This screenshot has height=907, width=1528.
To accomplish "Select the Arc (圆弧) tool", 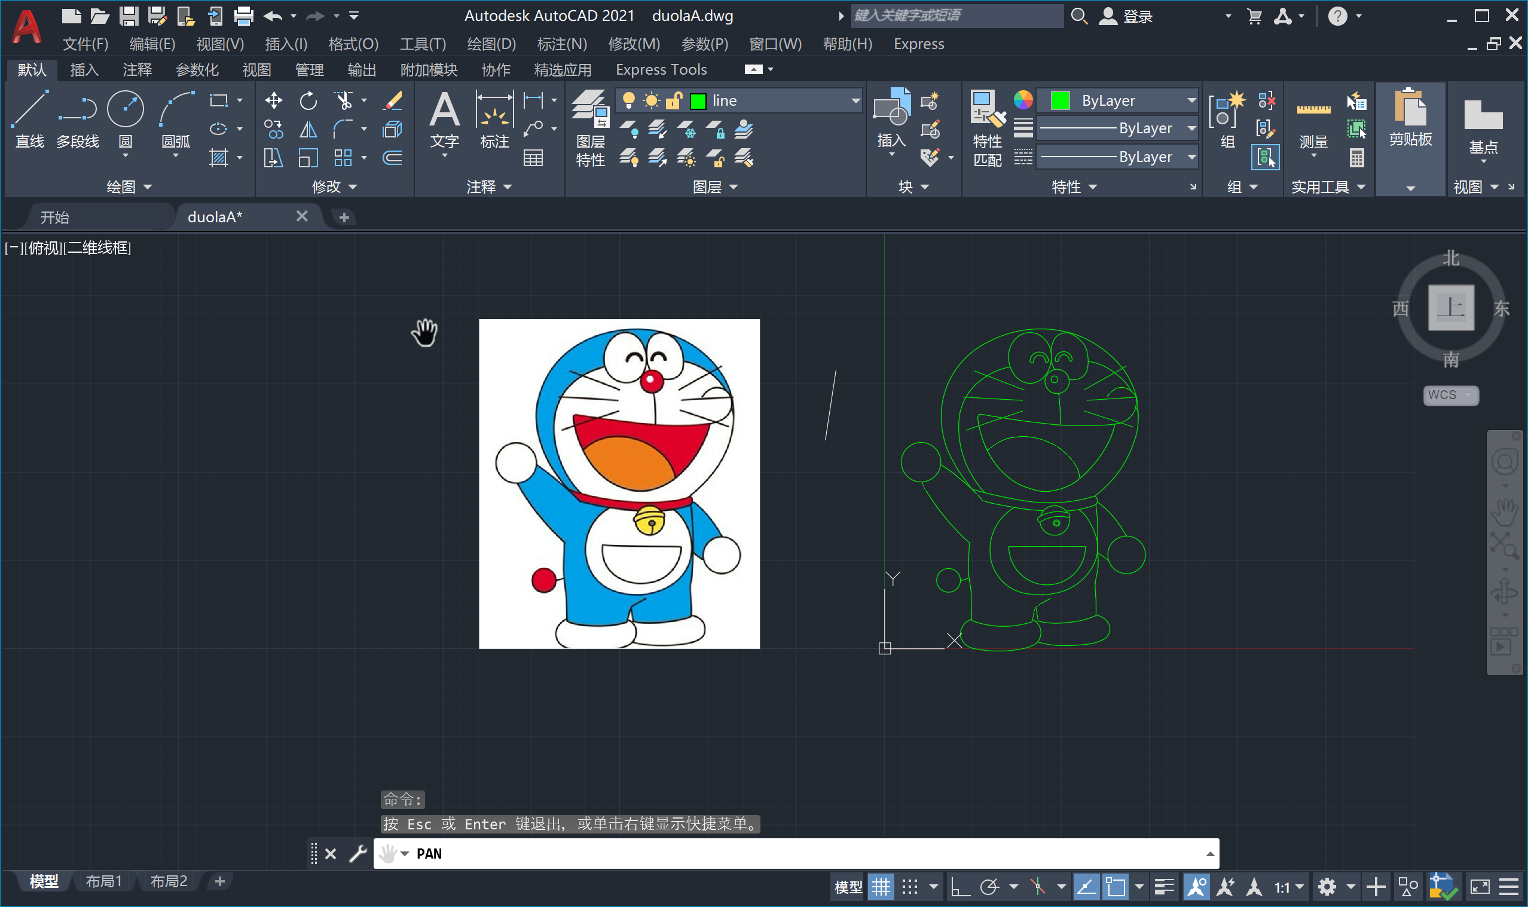I will click(x=176, y=119).
